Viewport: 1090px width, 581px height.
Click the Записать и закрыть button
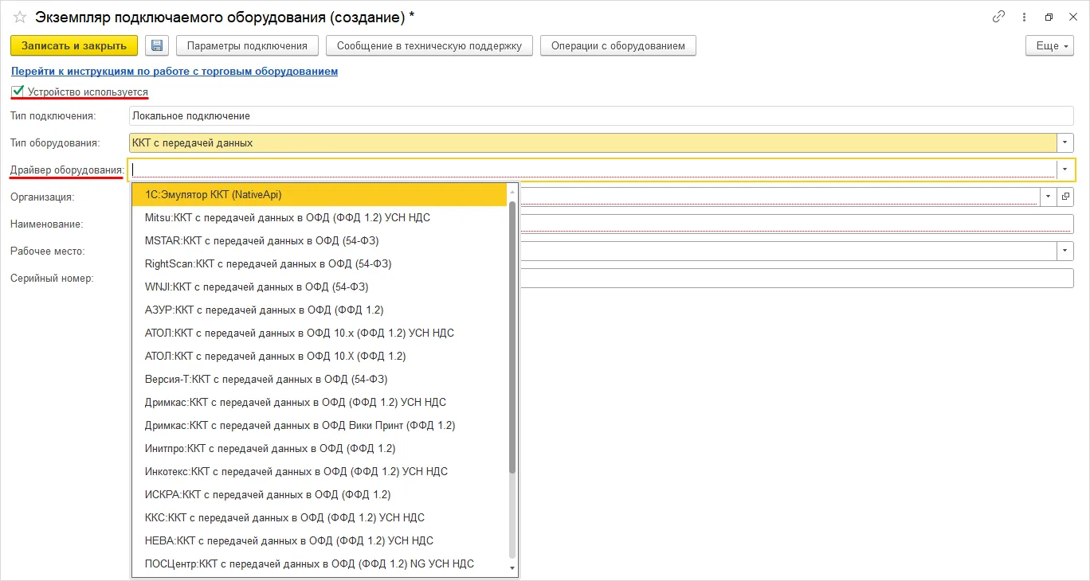click(x=74, y=45)
